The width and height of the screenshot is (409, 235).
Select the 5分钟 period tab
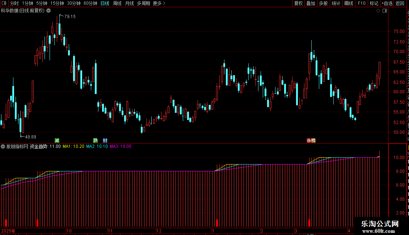pyautogui.click(x=42, y=3)
